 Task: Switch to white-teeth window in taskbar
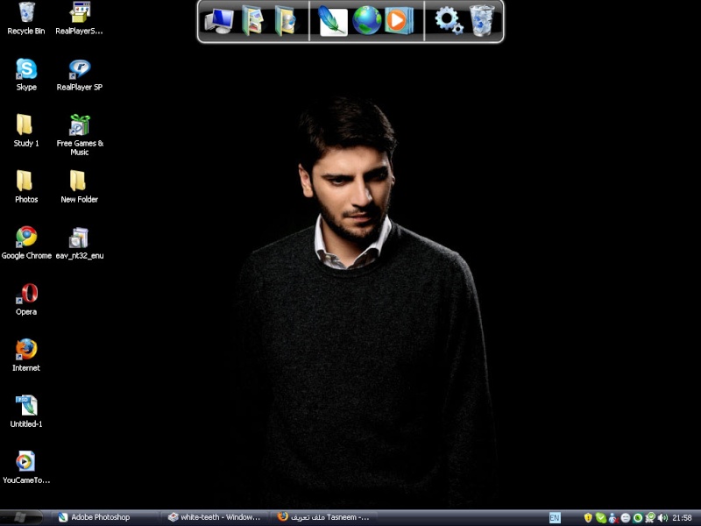tap(215, 517)
